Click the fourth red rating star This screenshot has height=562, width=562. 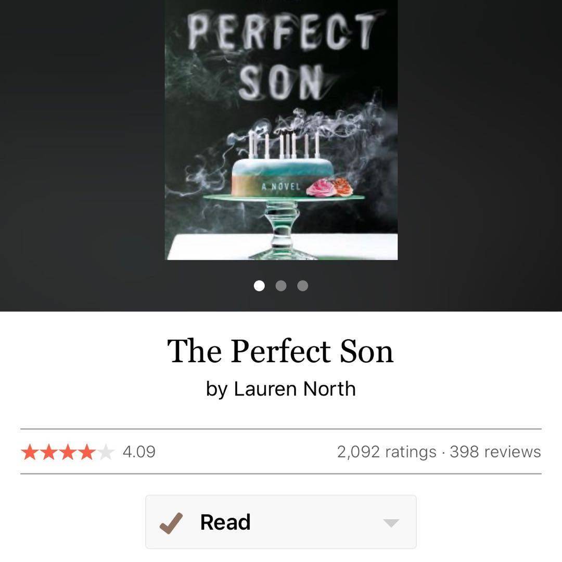86,452
